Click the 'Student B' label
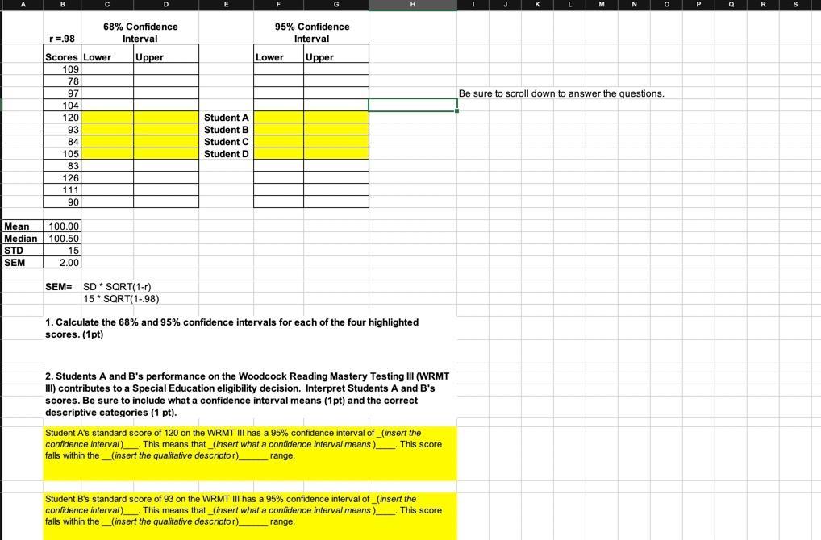The height and width of the screenshot is (540, 821). coord(226,129)
